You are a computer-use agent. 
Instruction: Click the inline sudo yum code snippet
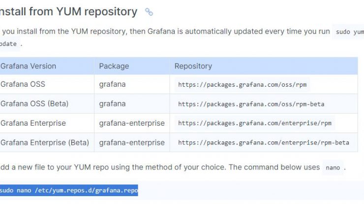tap(349, 32)
